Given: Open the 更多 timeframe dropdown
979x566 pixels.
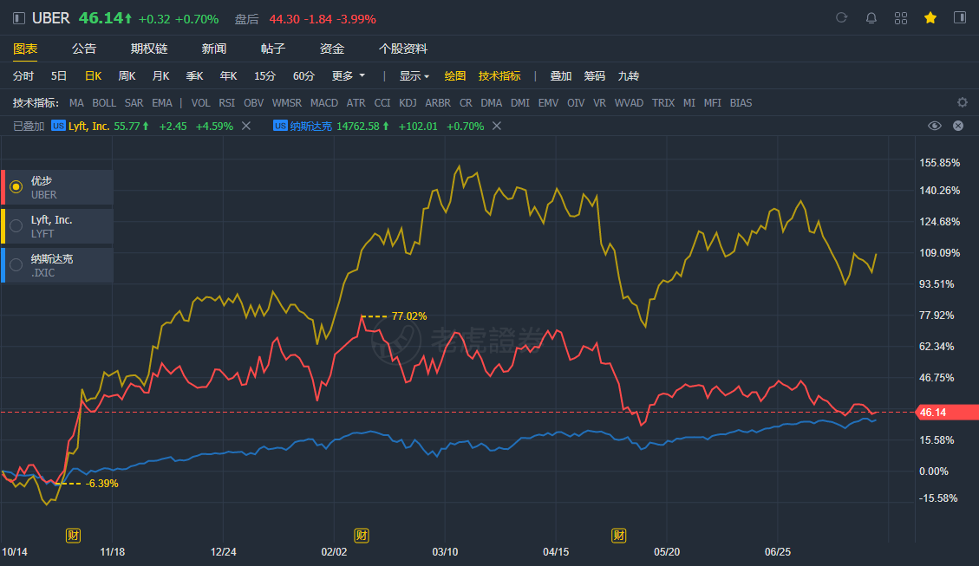Looking at the screenshot, I should pyautogui.click(x=349, y=76).
